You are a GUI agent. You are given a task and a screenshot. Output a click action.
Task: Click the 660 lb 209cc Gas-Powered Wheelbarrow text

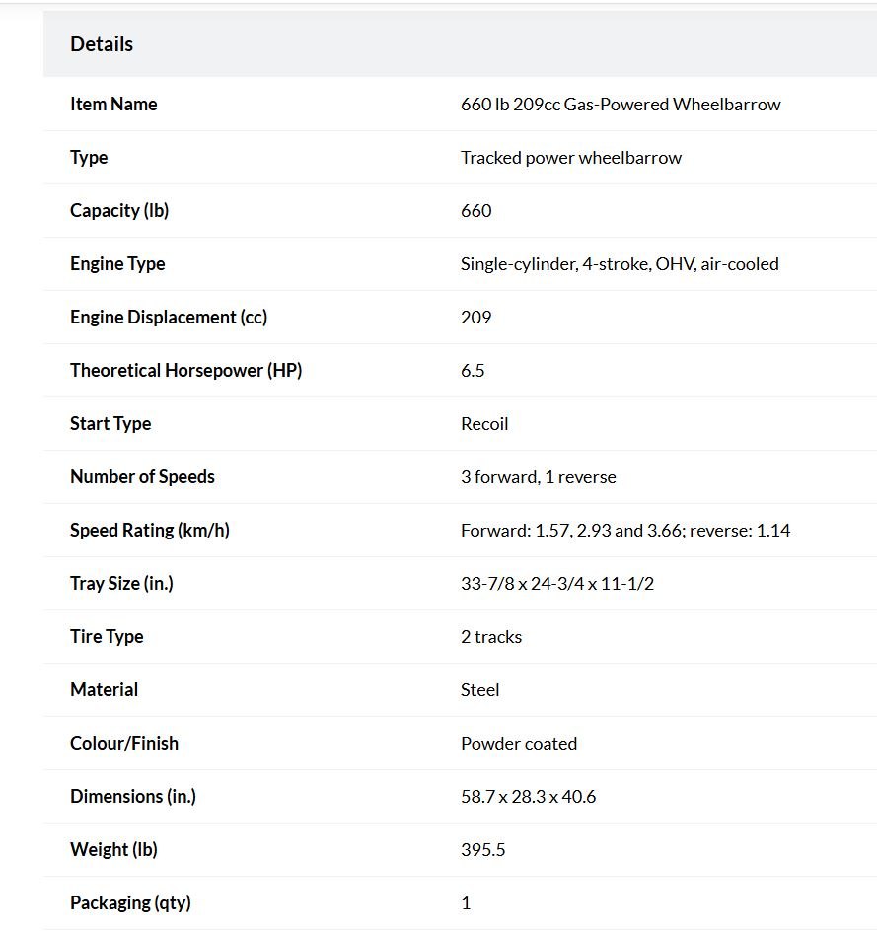point(621,105)
